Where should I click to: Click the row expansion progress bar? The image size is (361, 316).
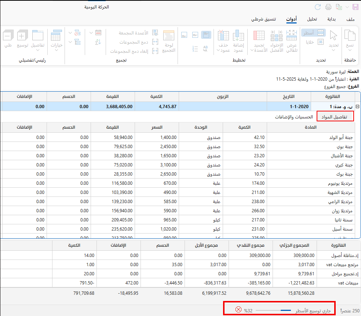tap(273, 311)
